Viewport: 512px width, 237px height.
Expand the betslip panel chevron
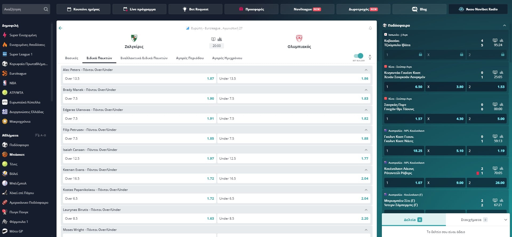pyautogui.click(x=506, y=220)
